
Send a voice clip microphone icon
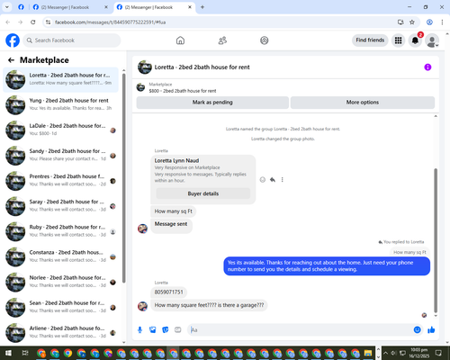139,330
